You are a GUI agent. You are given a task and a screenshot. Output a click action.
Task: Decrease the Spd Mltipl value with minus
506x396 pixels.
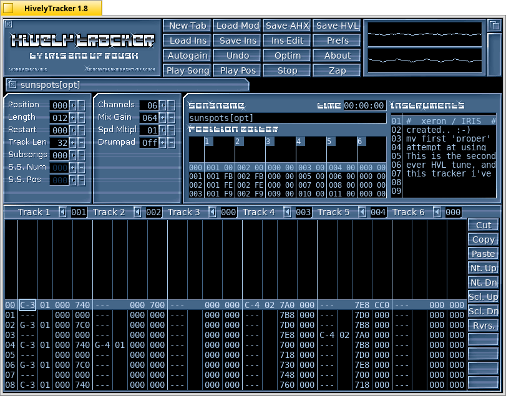pyautogui.click(x=171, y=130)
